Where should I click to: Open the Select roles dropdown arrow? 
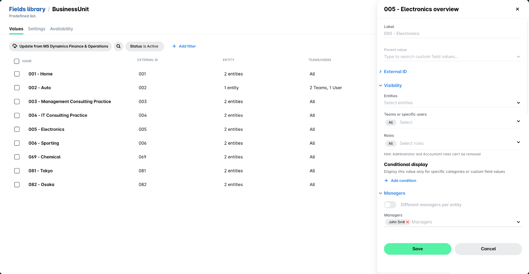[519, 142]
